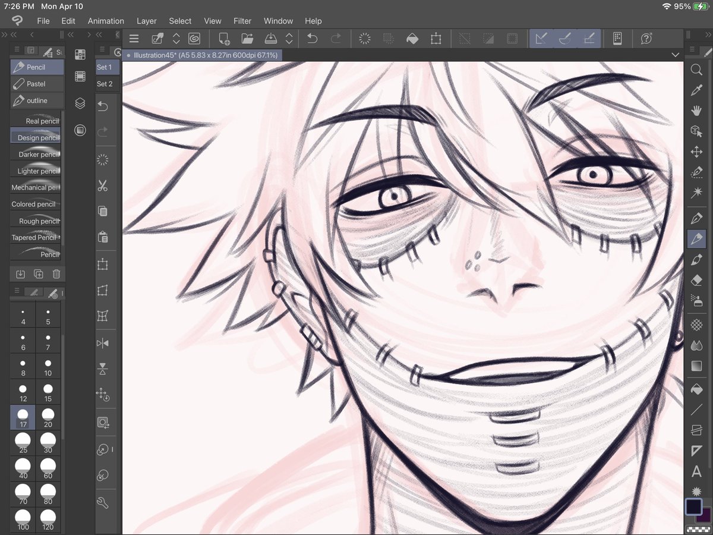This screenshot has width=713, height=535.
Task: Click Undo arrow in the command bar
Action: pyautogui.click(x=312, y=39)
